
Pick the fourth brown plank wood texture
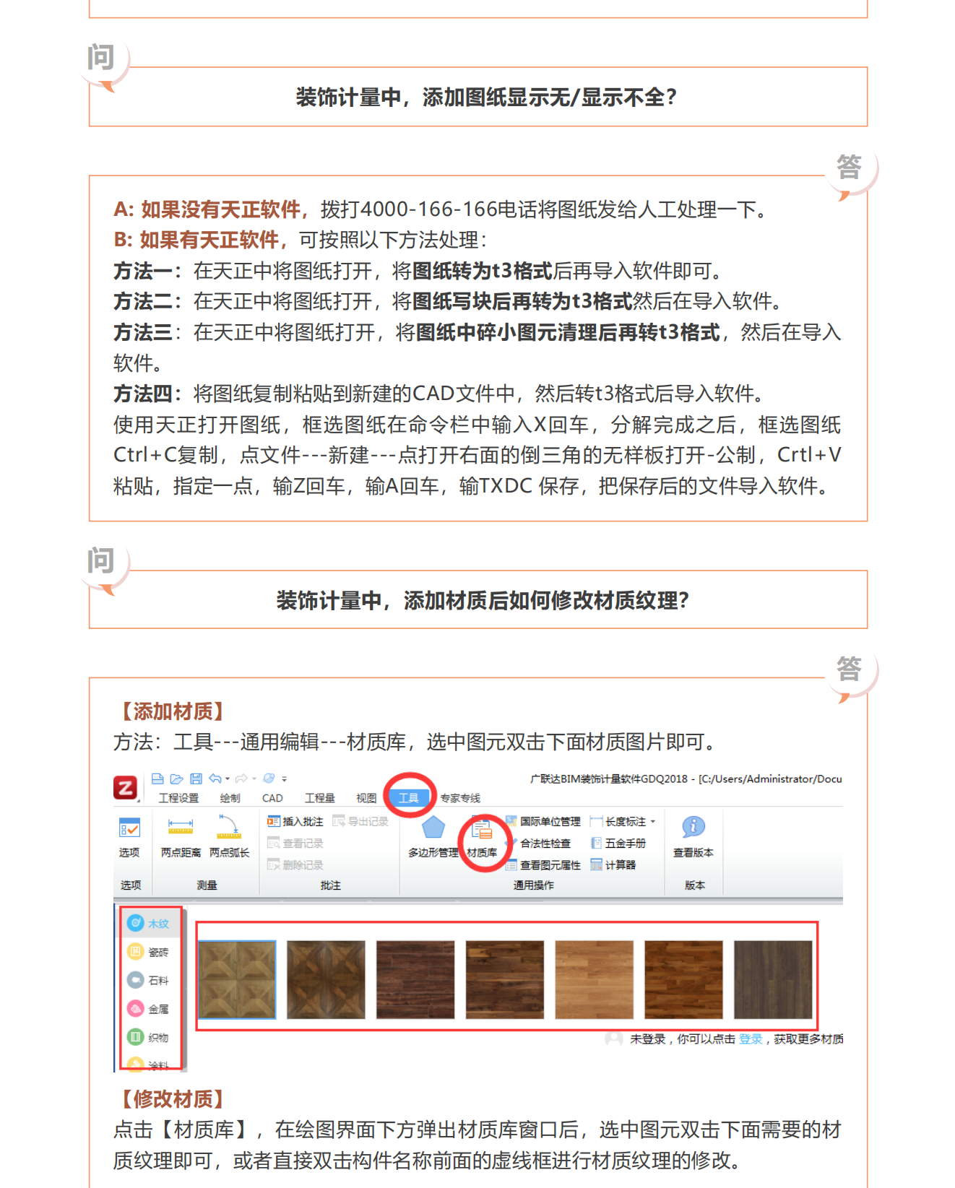point(505,979)
